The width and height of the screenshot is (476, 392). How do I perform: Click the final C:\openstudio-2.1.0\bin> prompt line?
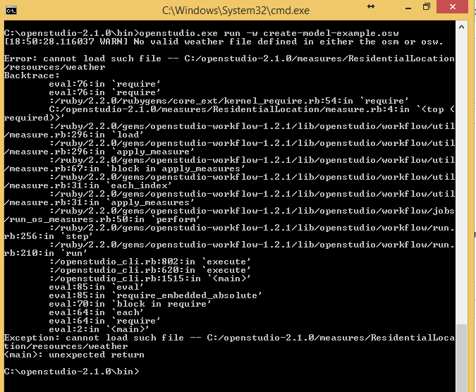72,372
